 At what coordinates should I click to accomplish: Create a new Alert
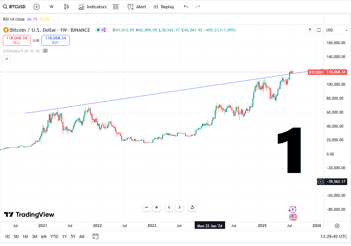coord(137,7)
